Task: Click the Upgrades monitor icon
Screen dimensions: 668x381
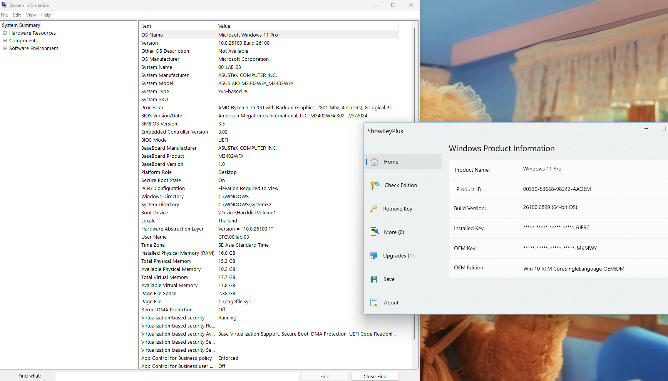Action: pyautogui.click(x=374, y=256)
